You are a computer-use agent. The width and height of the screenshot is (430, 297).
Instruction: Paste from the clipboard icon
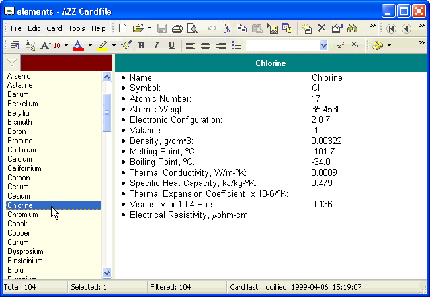point(257,28)
